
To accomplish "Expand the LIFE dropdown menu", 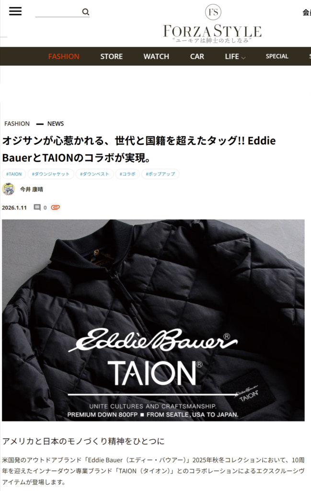I will pos(235,57).
